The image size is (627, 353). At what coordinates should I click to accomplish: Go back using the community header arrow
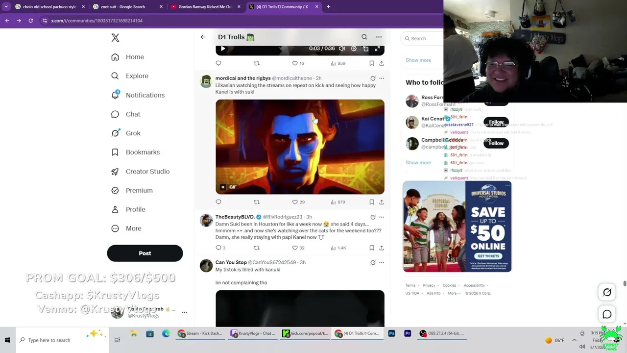(203, 37)
